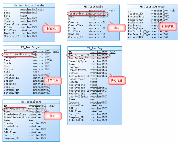Select the 模块 callout label
Screen dimensions: 179x143
pos(116,28)
